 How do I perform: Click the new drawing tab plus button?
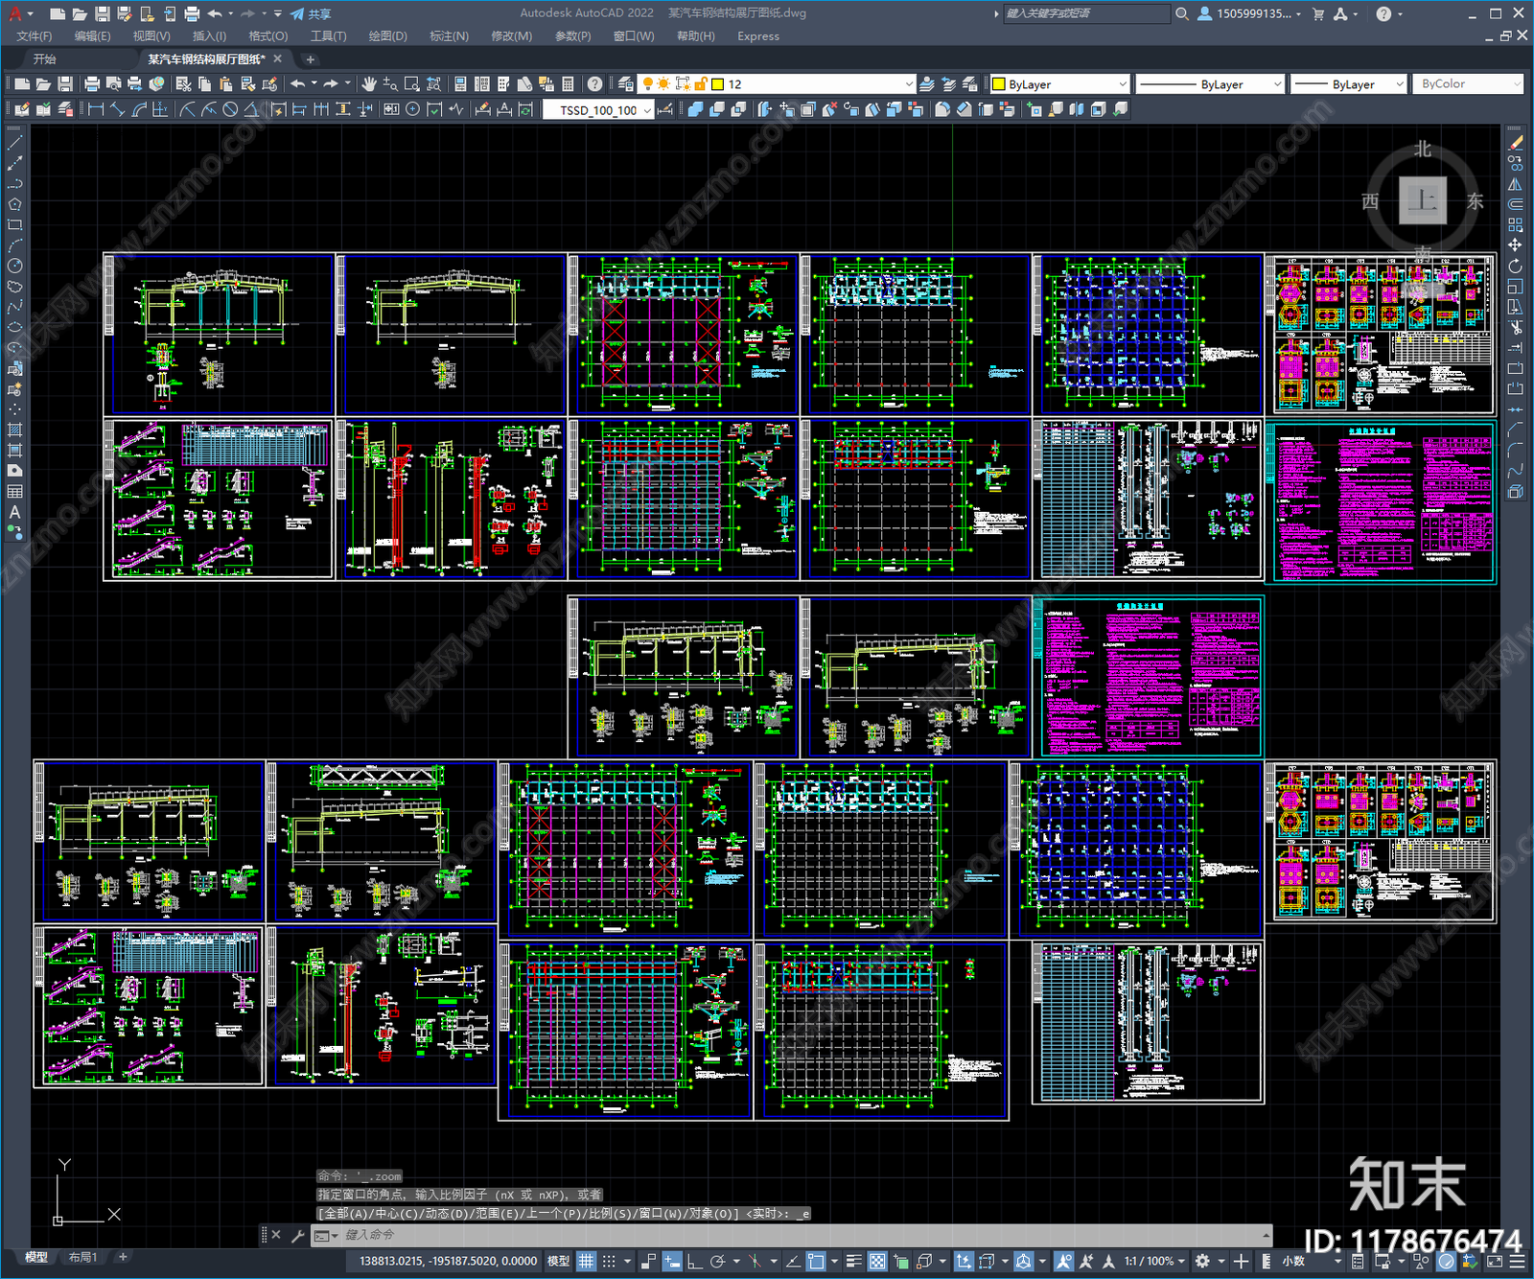(310, 59)
